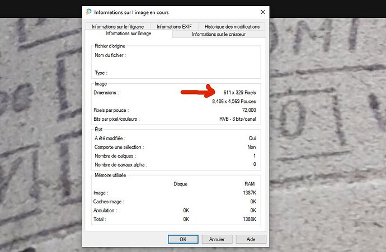386x252 pixels.
Task: Close the image information dialog
Action: [x=263, y=12]
